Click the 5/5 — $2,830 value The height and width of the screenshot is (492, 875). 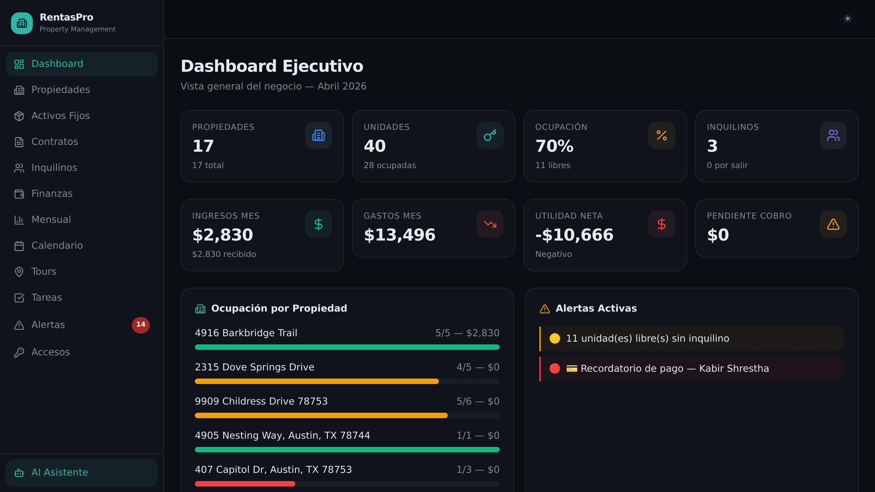467,333
